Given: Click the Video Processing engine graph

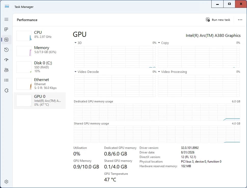Looking at the screenshot, I should 199,86.
